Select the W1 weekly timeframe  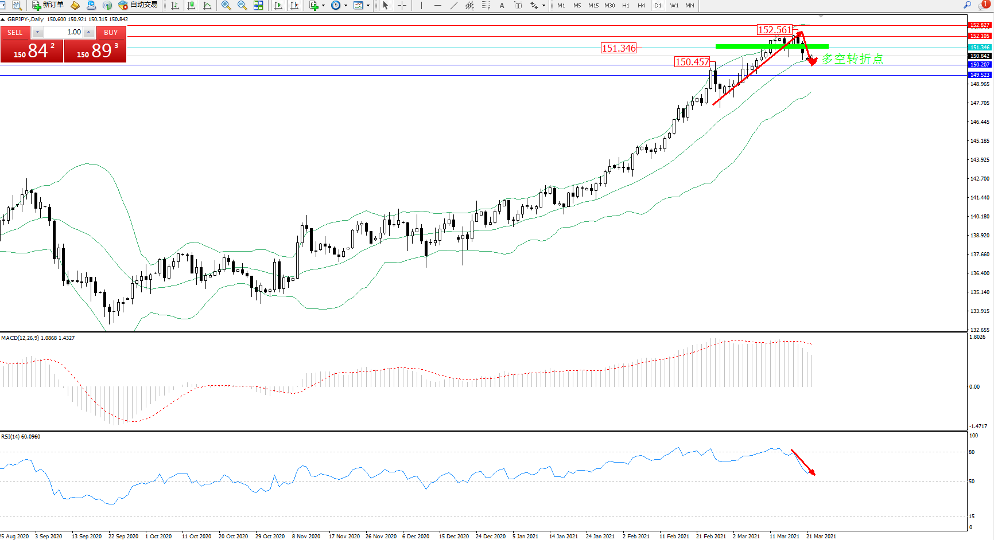pyautogui.click(x=674, y=5)
